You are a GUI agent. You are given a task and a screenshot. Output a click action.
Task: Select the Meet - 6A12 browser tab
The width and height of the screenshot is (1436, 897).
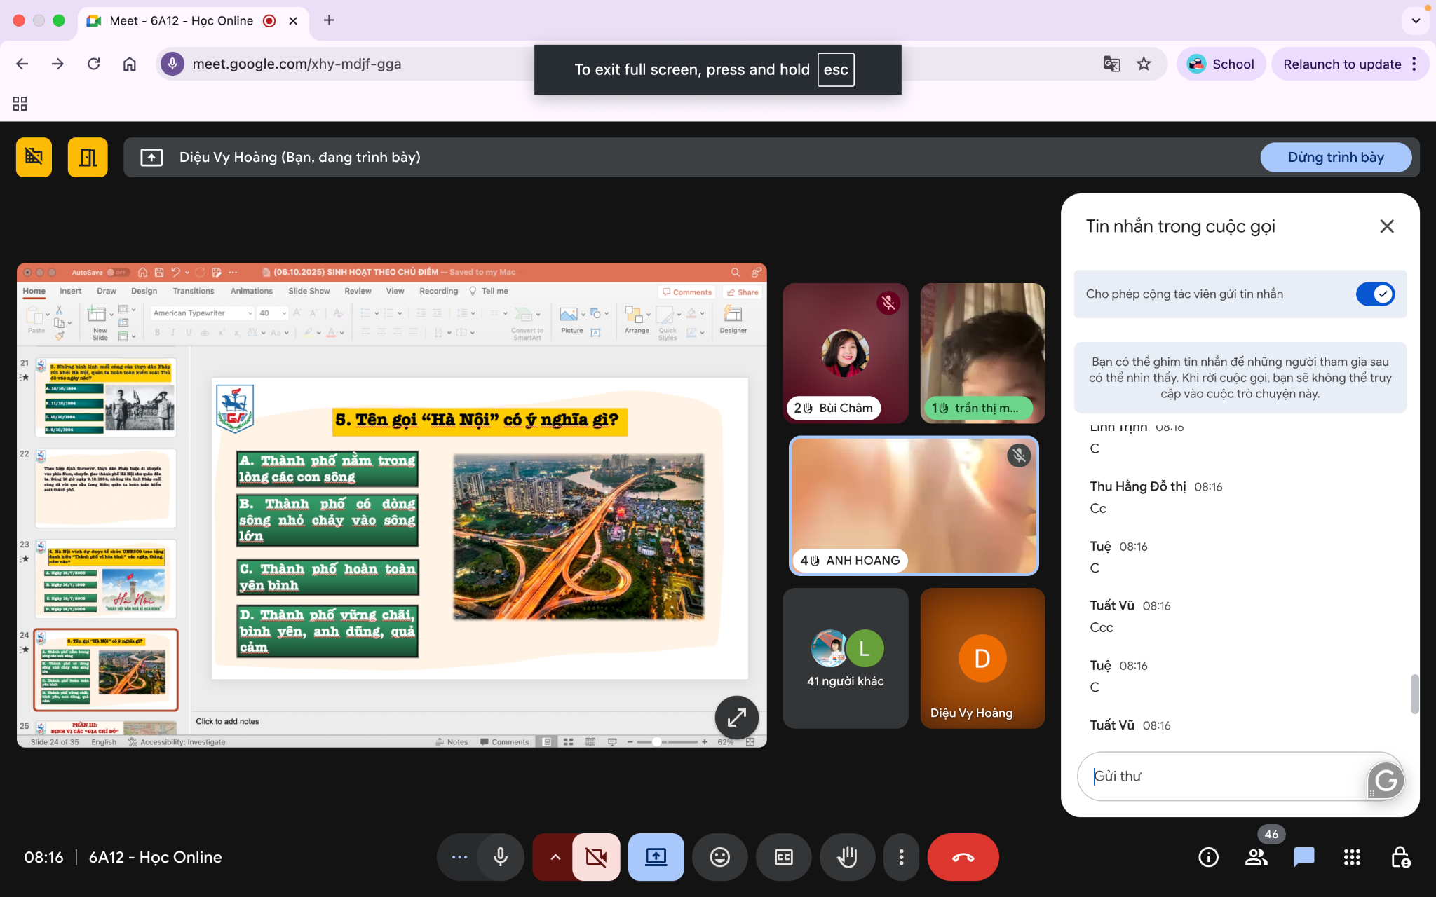click(181, 20)
